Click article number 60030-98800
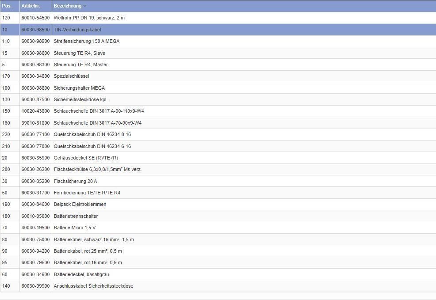 tap(35, 88)
